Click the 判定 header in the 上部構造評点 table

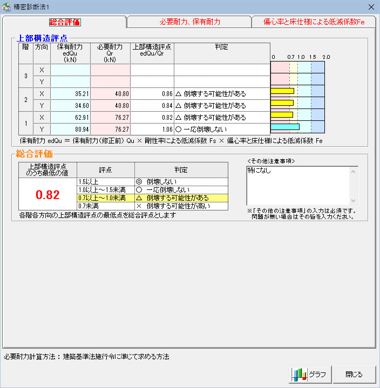tap(222, 53)
